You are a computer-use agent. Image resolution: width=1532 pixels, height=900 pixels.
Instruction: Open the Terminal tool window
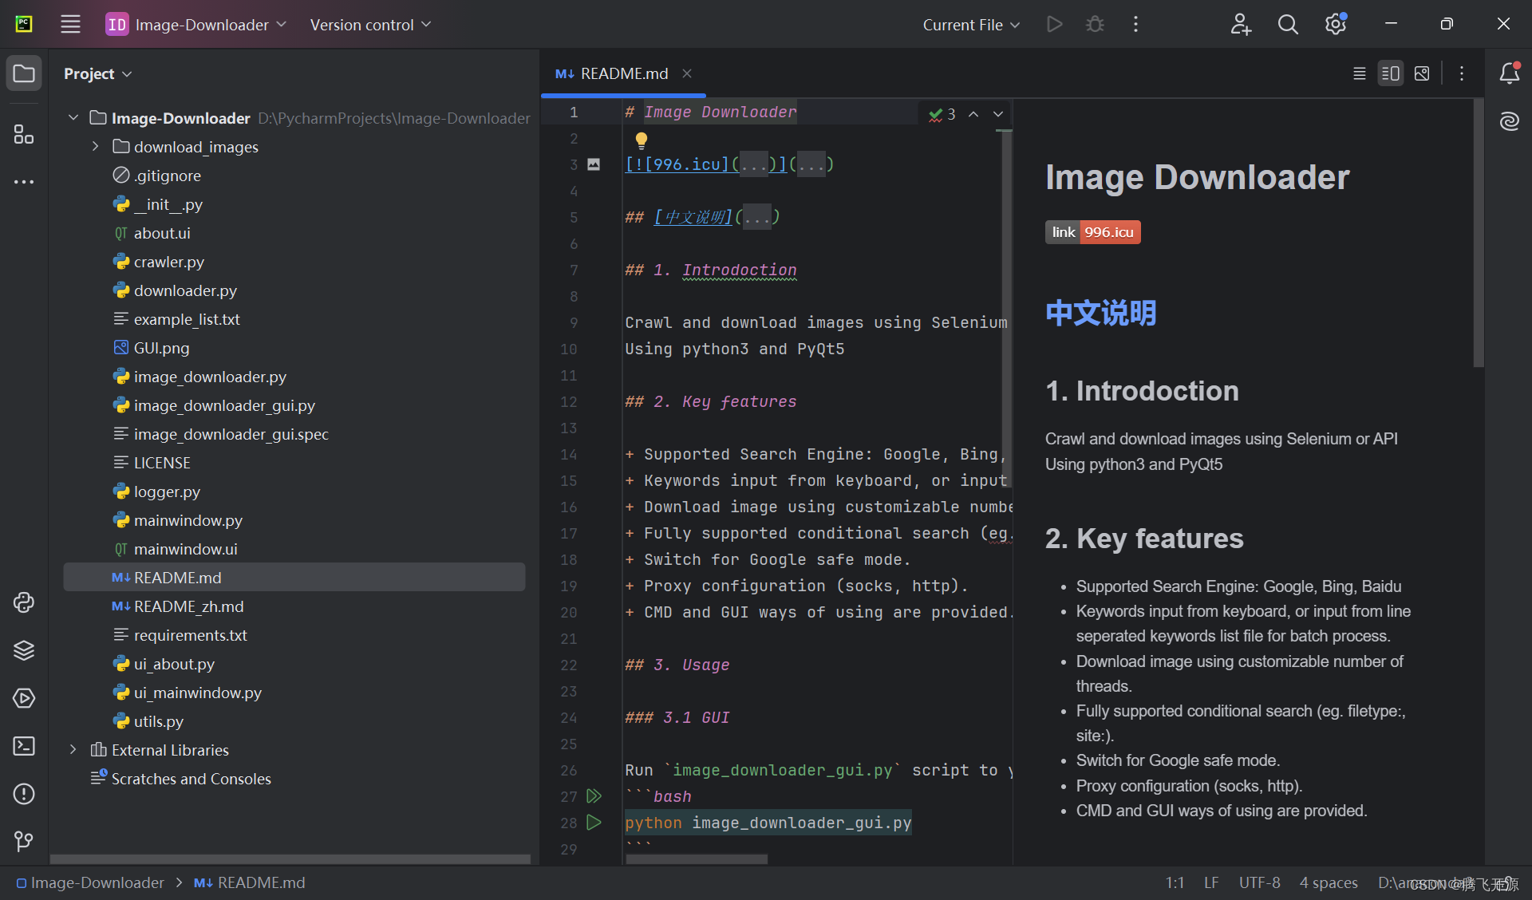(x=24, y=746)
